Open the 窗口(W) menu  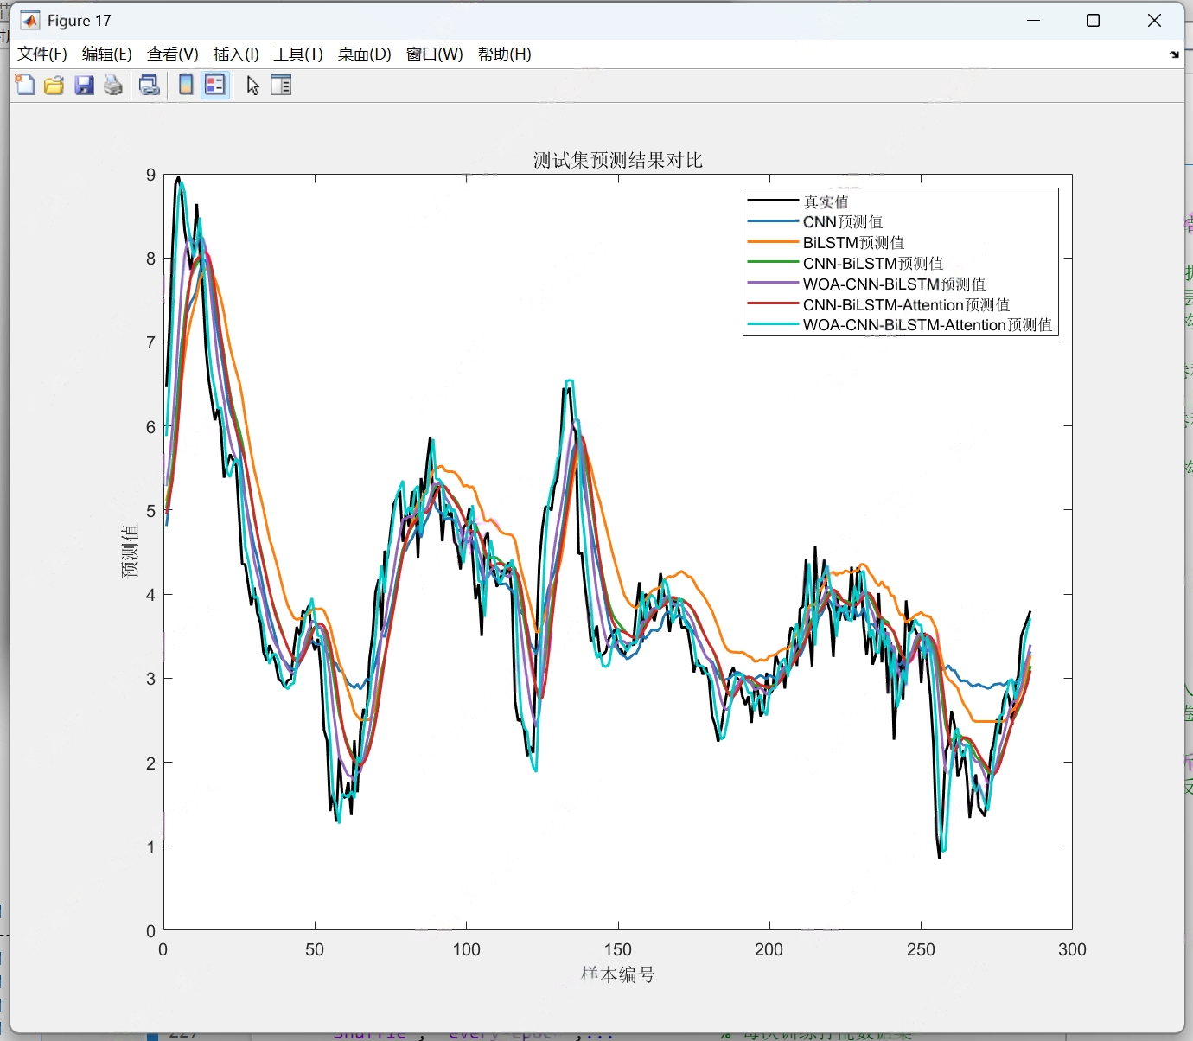point(434,54)
